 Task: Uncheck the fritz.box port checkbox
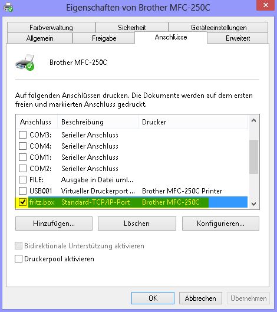point(22,202)
